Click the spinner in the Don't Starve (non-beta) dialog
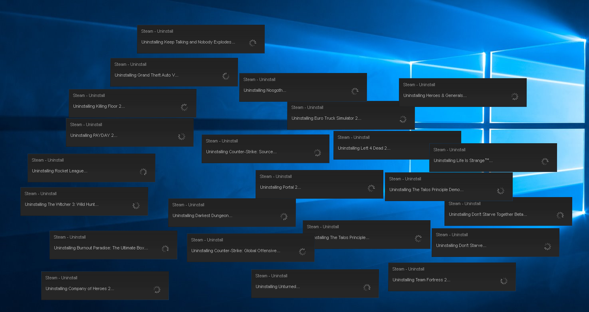589x312 pixels. [547, 247]
